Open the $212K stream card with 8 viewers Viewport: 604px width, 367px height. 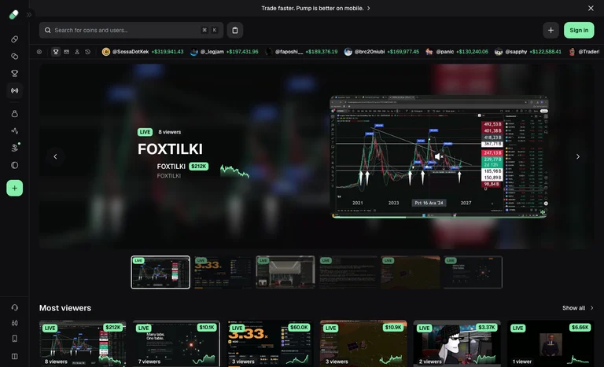click(83, 343)
